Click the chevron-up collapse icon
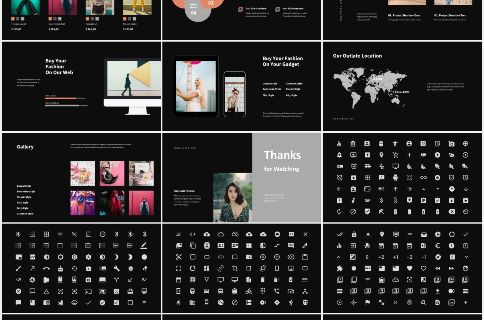This screenshot has width=484, height=320. point(340,257)
